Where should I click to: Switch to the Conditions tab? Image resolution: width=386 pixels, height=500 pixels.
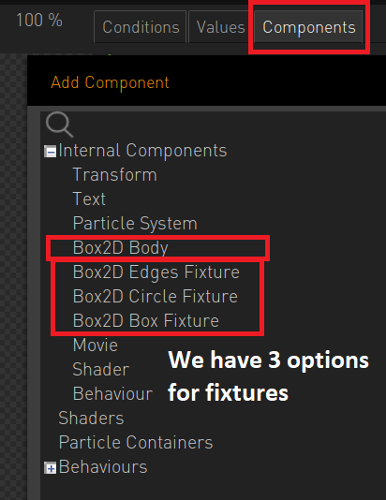141,27
